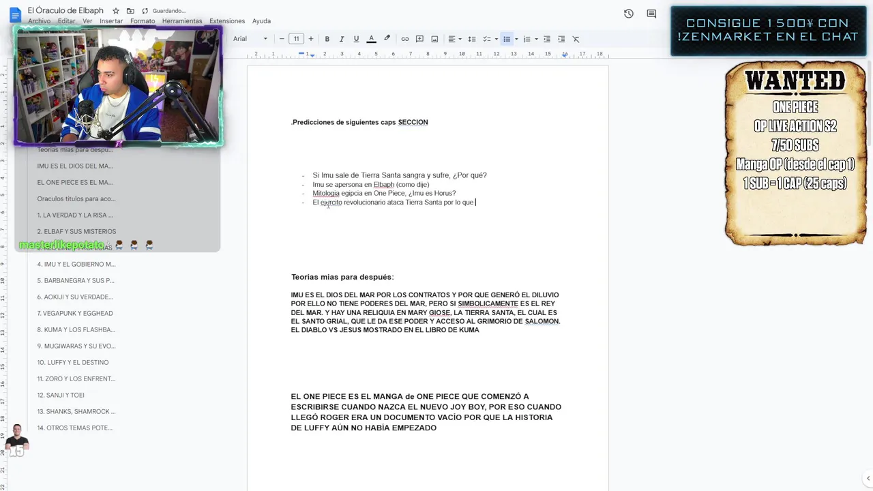Decrease the indent
The height and width of the screenshot is (491, 873).
(546, 39)
